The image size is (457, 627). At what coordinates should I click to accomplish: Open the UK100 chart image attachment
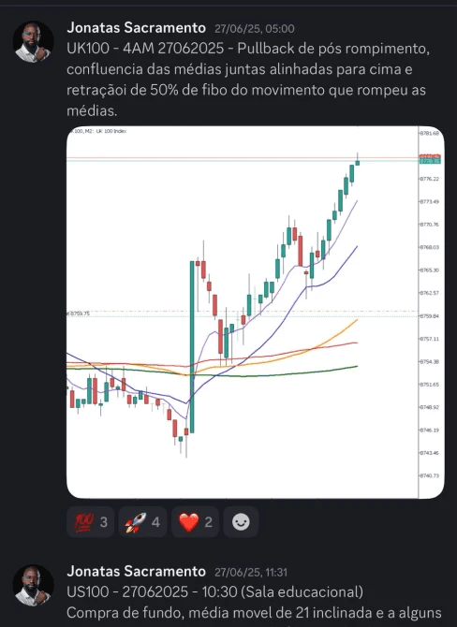256,313
